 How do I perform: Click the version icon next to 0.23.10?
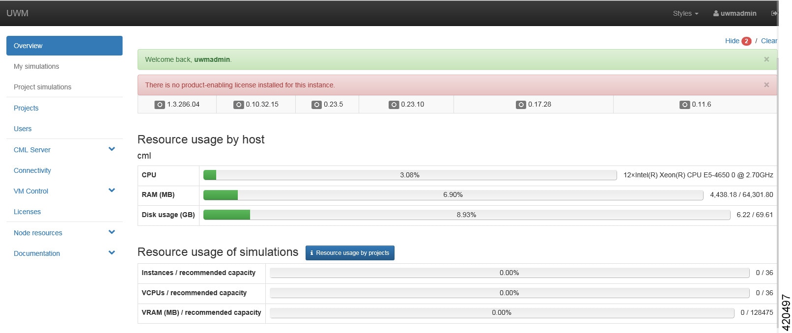pos(394,105)
